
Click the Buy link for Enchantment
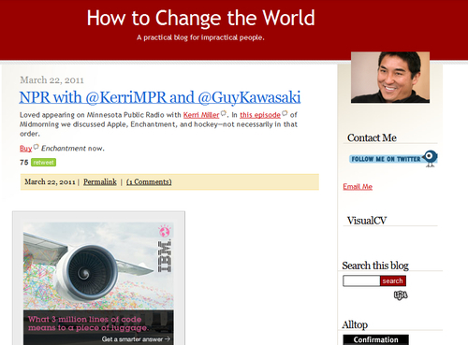[26, 149]
